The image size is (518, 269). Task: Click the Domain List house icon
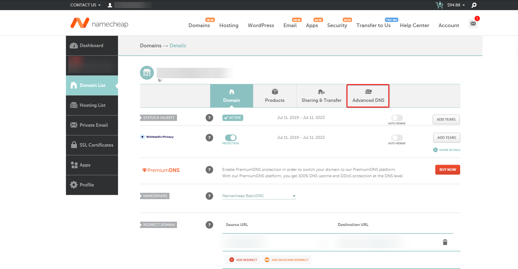pos(74,85)
